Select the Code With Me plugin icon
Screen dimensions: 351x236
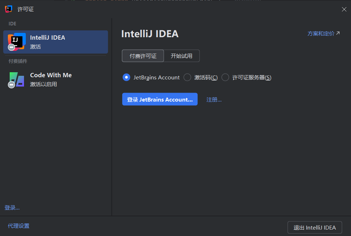tap(16, 79)
